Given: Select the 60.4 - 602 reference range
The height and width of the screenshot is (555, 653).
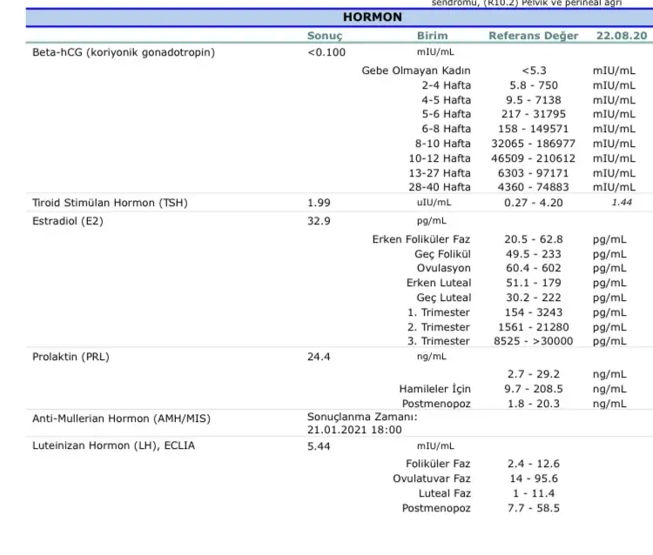Looking at the screenshot, I should [534, 268].
